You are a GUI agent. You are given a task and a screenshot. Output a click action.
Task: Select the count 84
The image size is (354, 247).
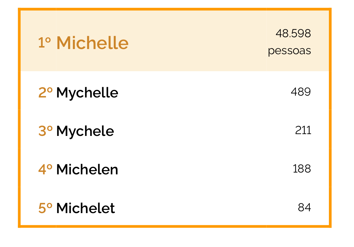(304, 208)
